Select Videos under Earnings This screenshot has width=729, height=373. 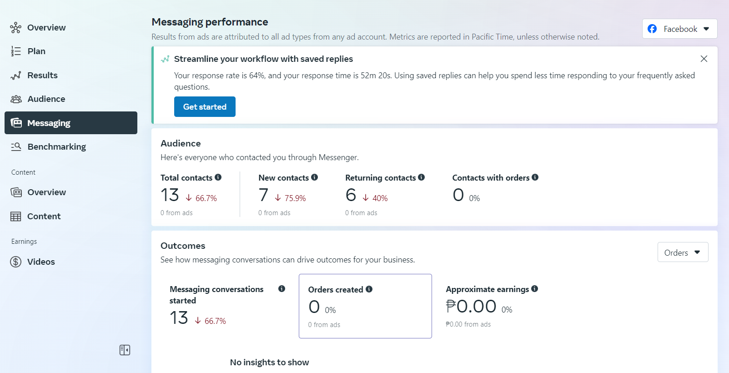pos(41,262)
